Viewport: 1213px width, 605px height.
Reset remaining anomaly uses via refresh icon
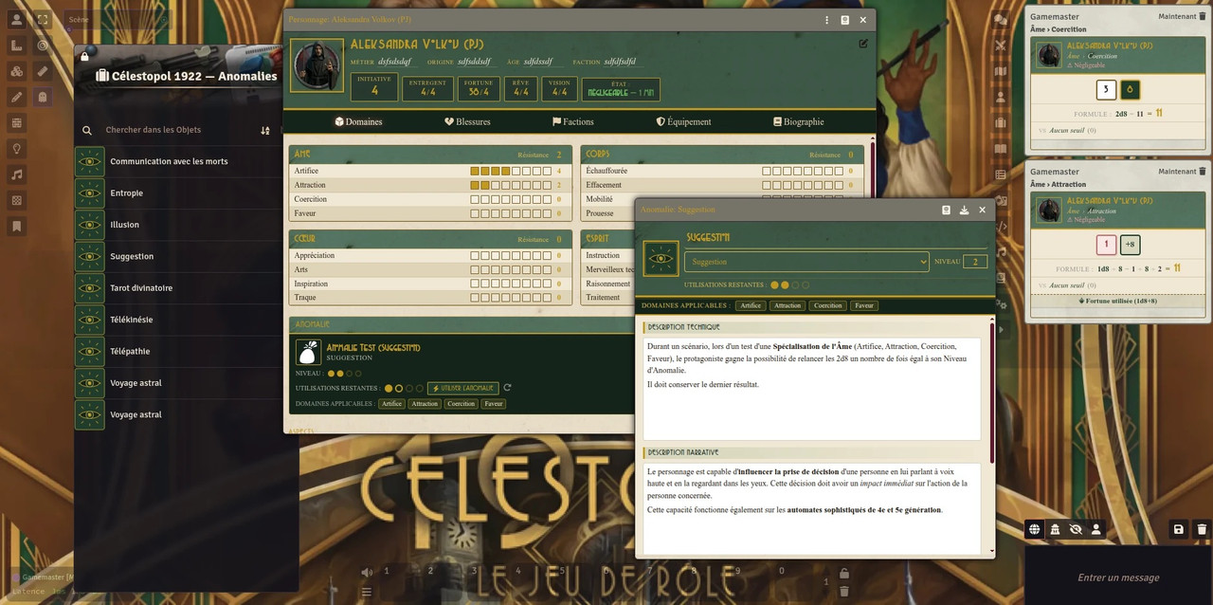507,388
